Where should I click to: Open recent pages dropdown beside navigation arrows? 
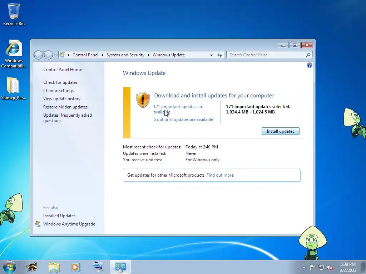click(55, 55)
